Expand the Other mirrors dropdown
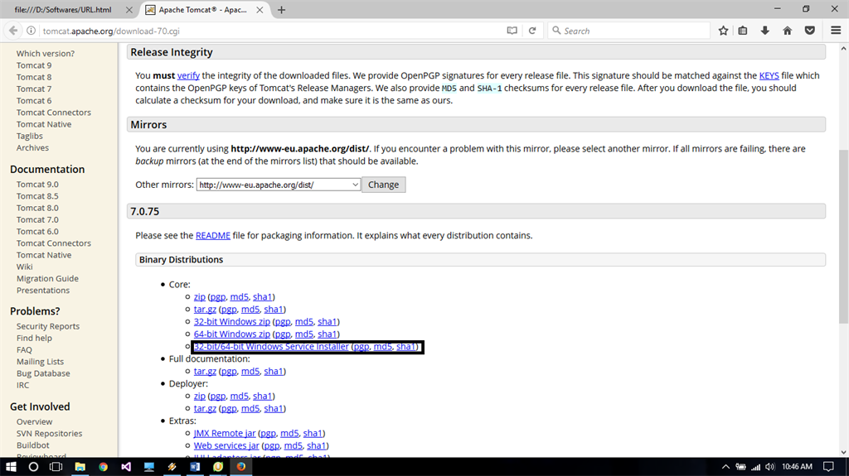The width and height of the screenshot is (849, 476). [279, 185]
